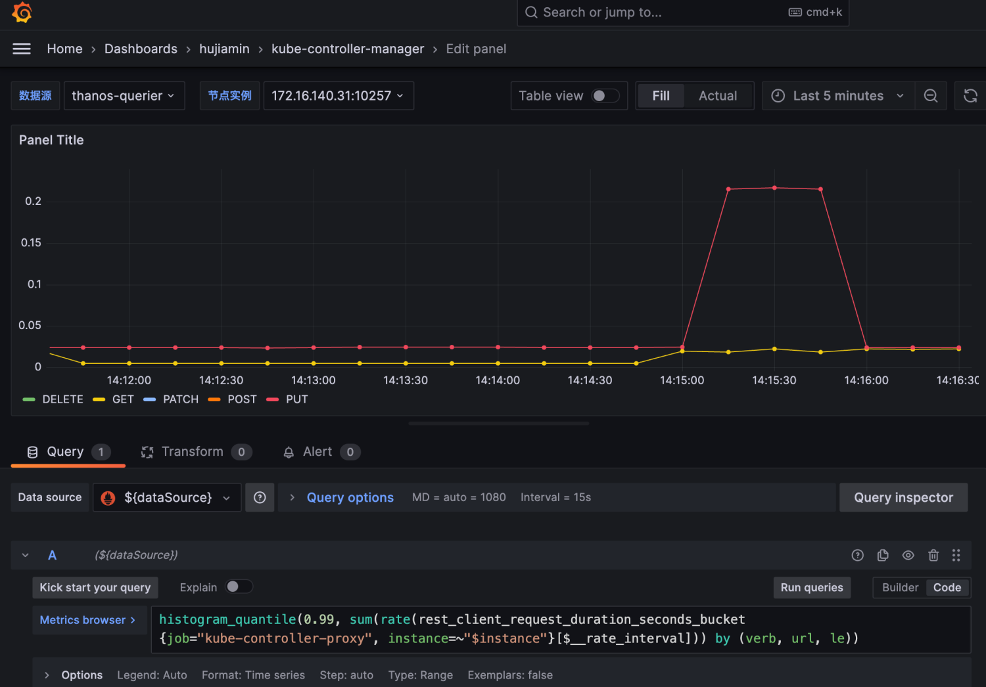Click the Grafana logo icon

point(22,12)
